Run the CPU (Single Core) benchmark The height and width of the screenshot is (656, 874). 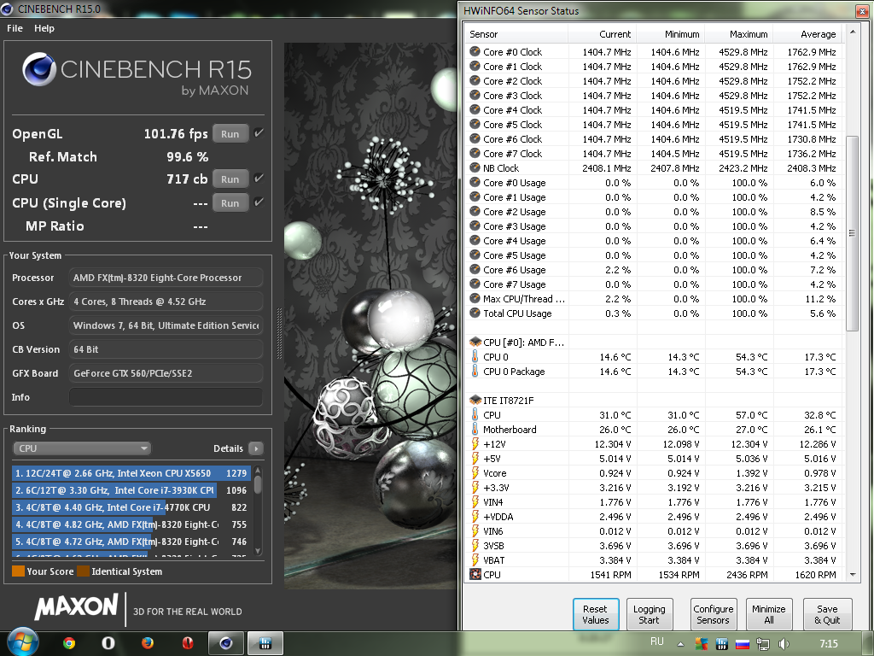pyautogui.click(x=230, y=203)
